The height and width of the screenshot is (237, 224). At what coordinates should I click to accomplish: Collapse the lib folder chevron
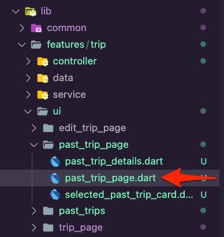16,11
